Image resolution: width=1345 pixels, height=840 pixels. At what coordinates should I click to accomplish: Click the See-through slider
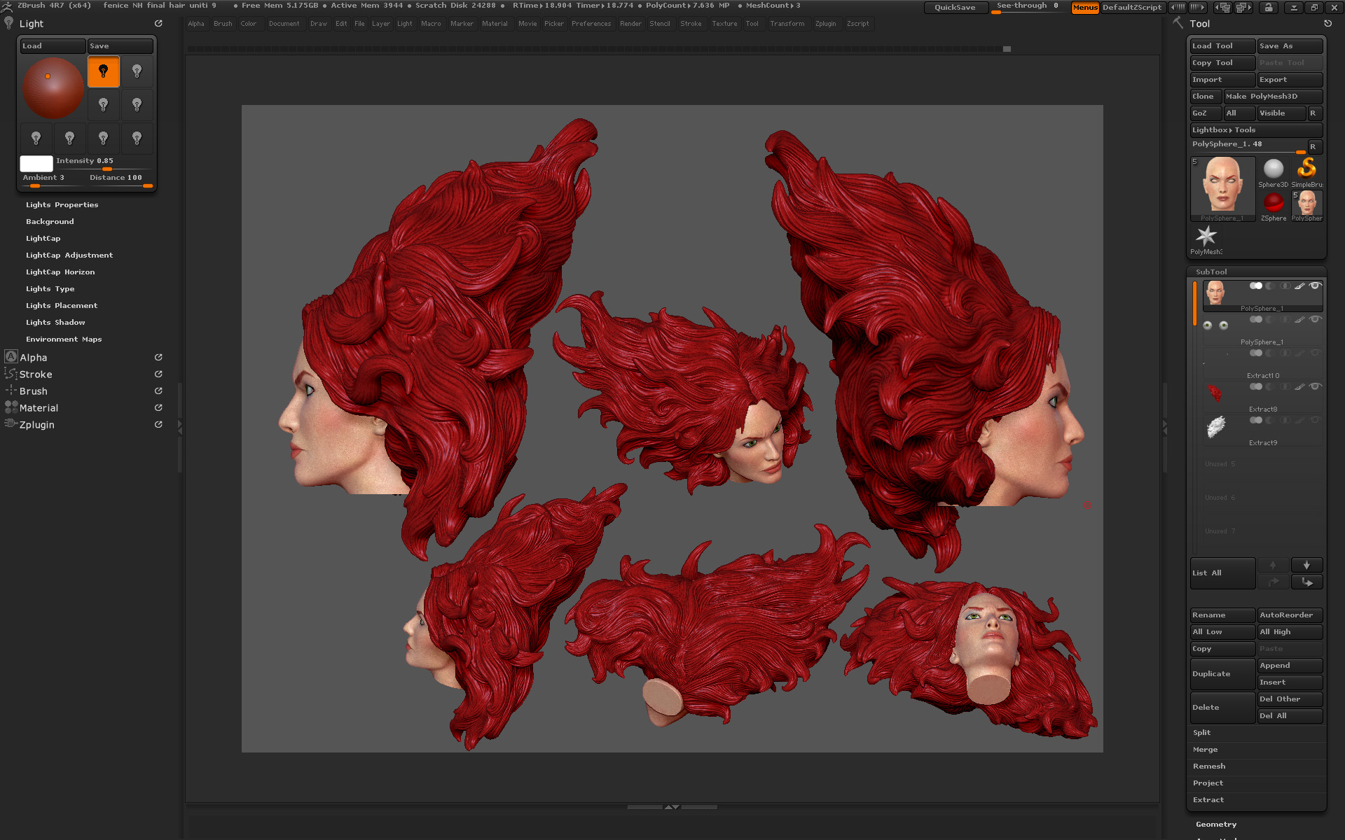(x=1028, y=7)
